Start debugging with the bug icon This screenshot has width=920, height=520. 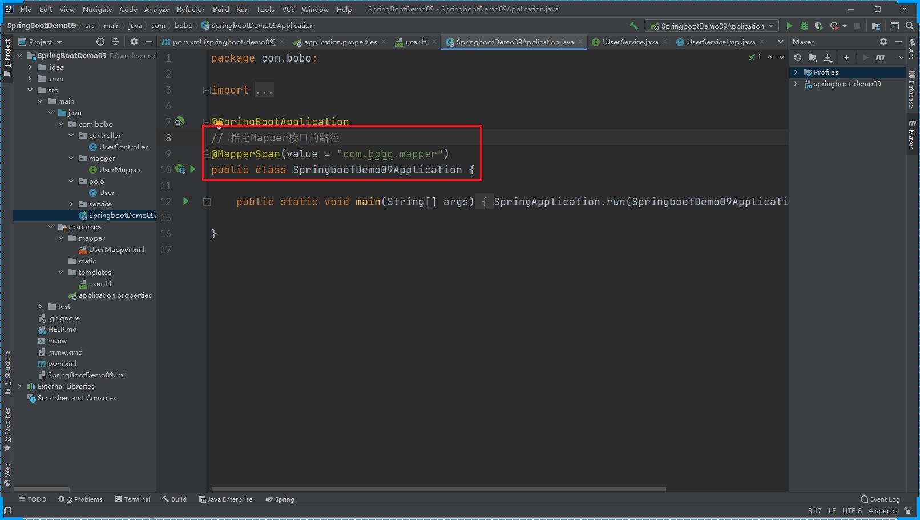(804, 26)
